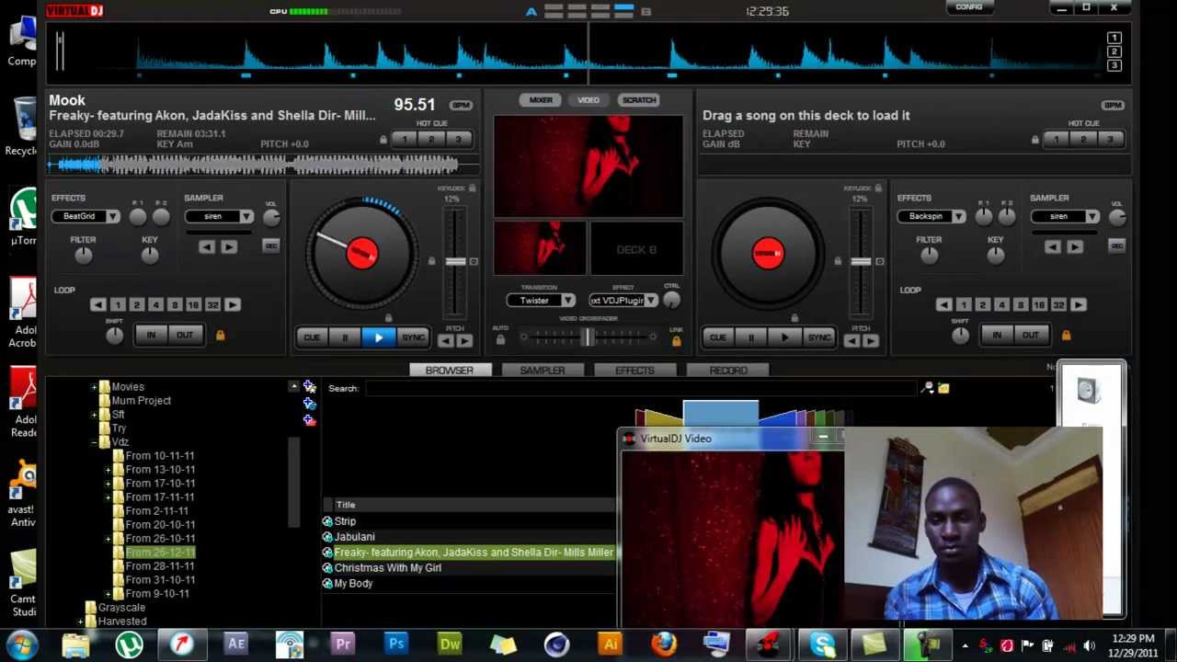Image resolution: width=1177 pixels, height=662 pixels.
Task: Click the right deck pitch slider handle
Action: pos(861,261)
